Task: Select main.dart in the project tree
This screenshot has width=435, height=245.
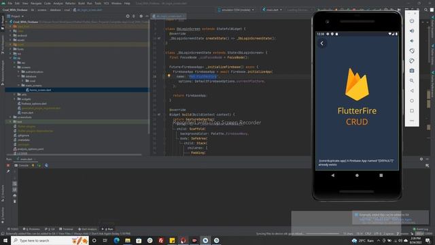Action: click(x=27, y=113)
